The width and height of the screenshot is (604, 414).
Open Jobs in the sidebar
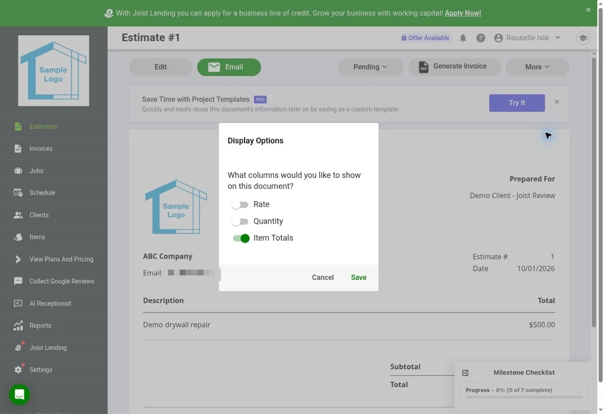[54, 171]
